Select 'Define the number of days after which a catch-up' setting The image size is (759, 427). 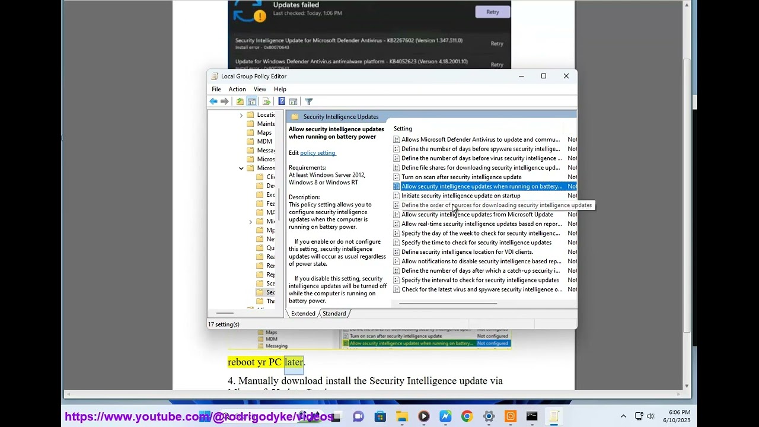point(480,271)
